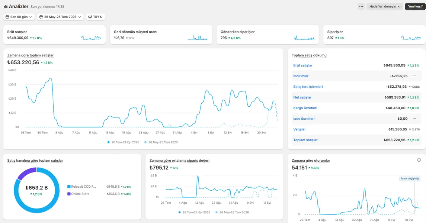Click the ₺15.386,65 taxes value

[397, 129]
